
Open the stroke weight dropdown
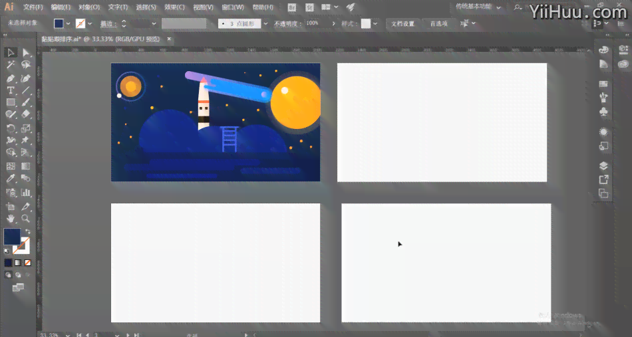point(154,24)
